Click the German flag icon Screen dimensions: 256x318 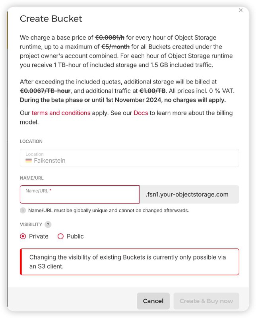coord(29,161)
